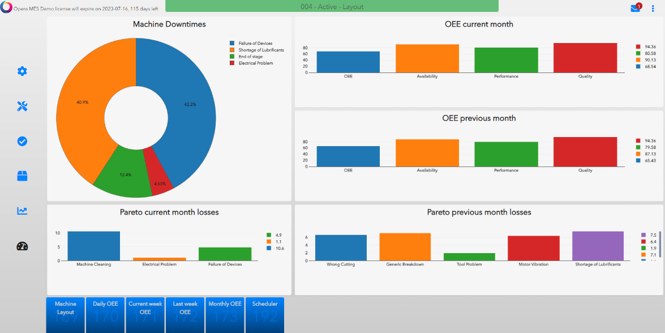
Task: Click the purple 7.5 legend swatch
Action: (x=643, y=235)
